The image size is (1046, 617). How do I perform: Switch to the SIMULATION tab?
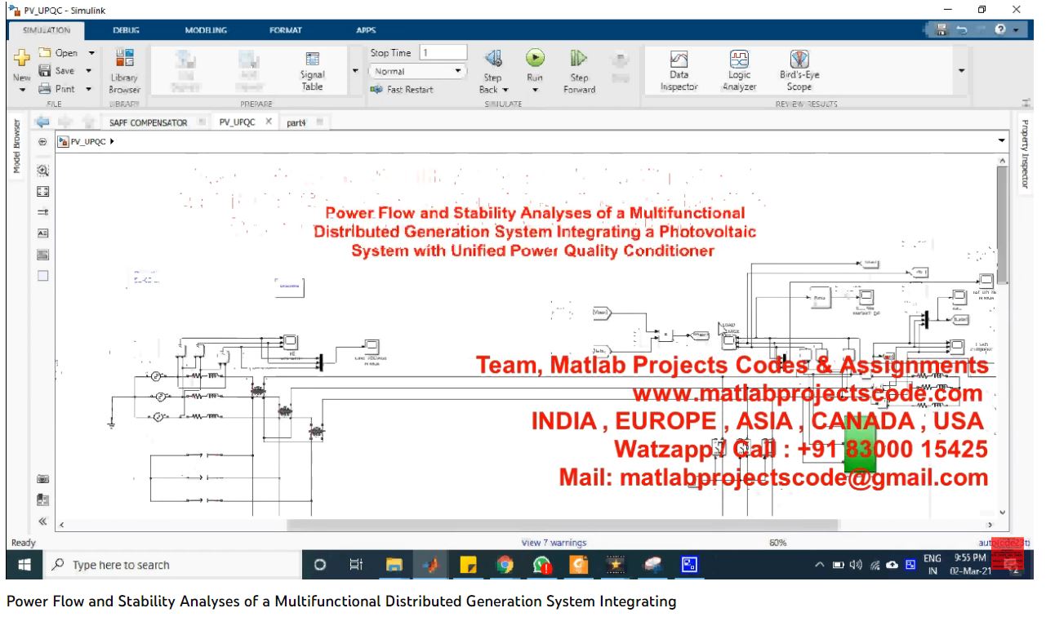tap(47, 30)
